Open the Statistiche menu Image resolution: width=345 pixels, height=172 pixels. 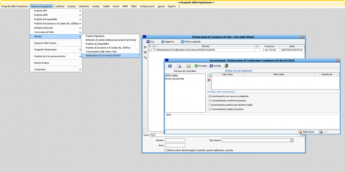click(84, 6)
